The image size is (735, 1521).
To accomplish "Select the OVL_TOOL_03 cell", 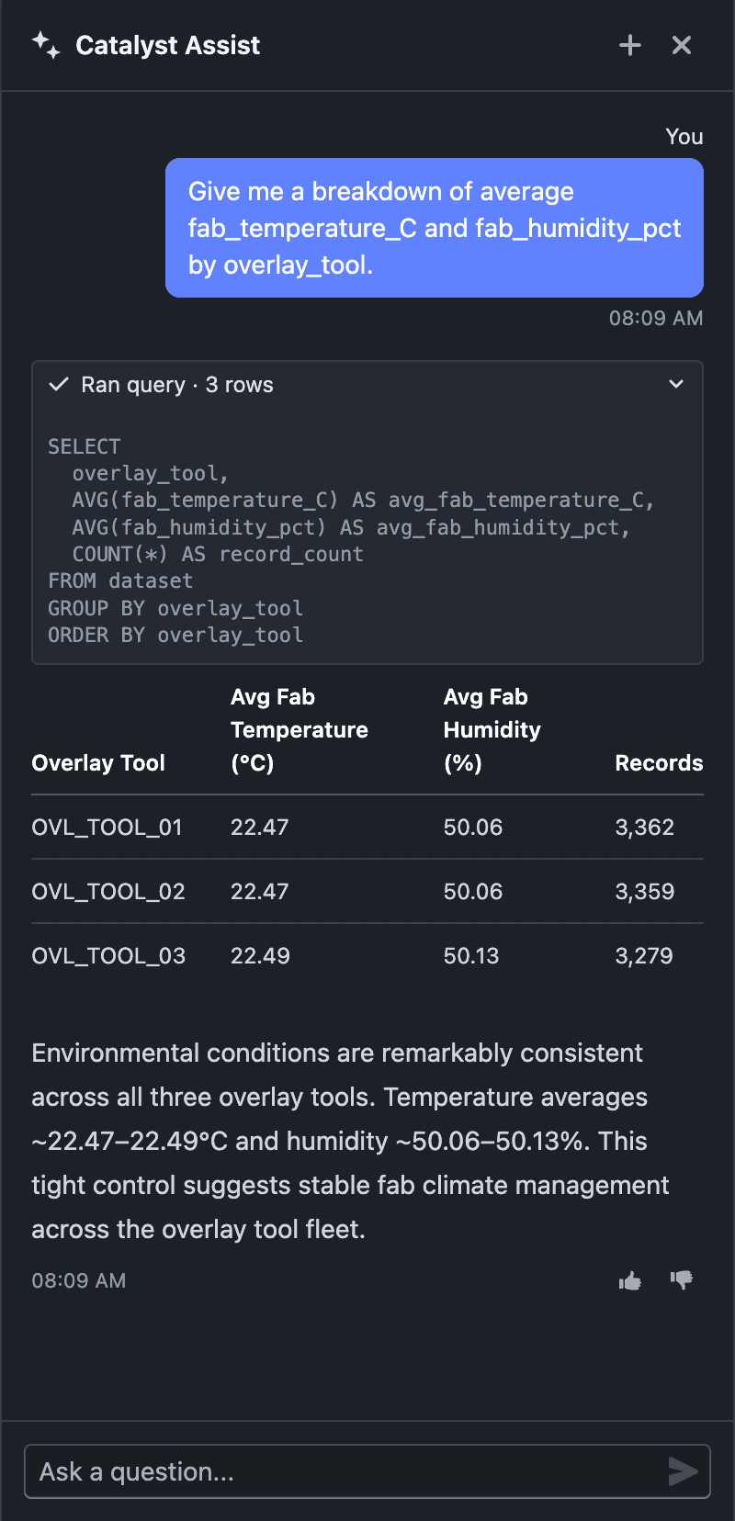I will coord(108,956).
